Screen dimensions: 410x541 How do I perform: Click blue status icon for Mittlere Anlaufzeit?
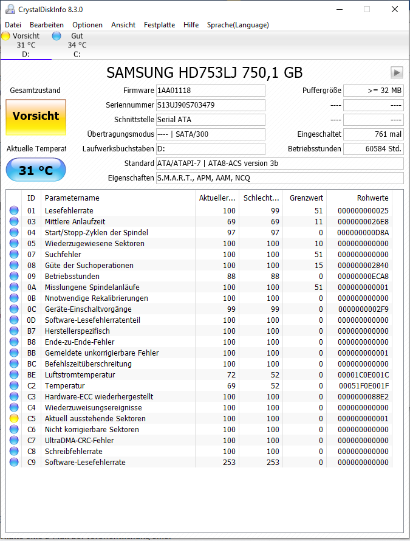pyautogui.click(x=14, y=221)
